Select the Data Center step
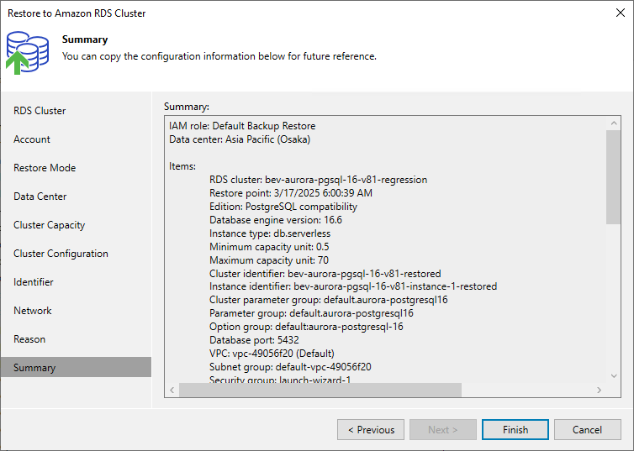The image size is (634, 451). (40, 197)
